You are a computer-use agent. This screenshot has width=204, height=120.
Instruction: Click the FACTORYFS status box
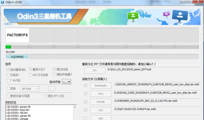coord(17,35)
